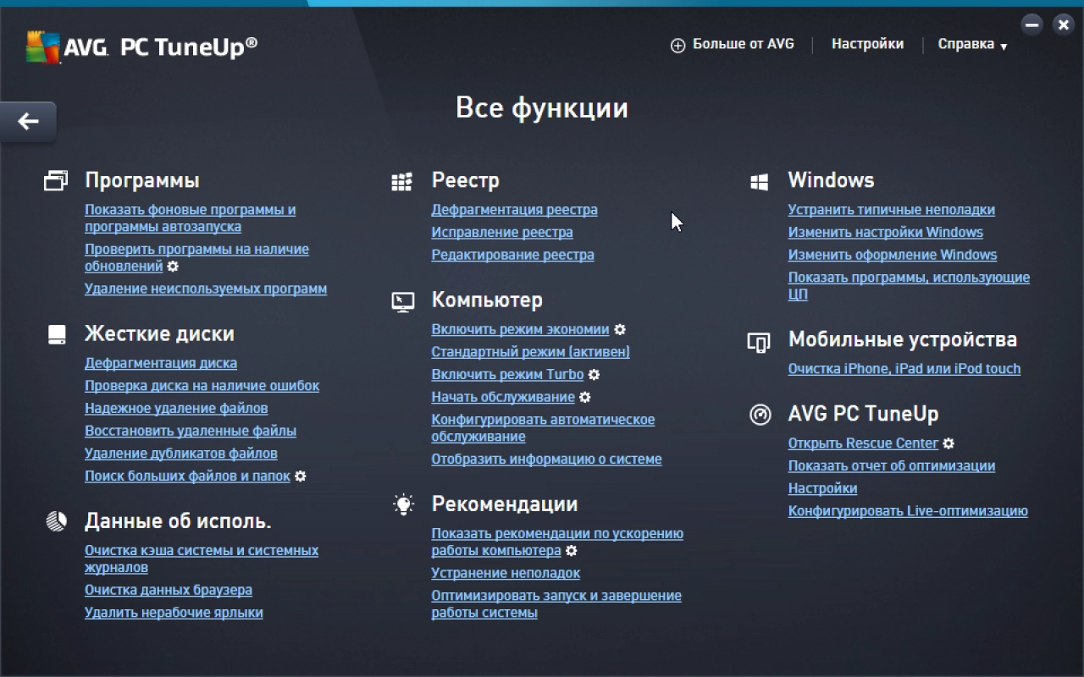Click the AVG PC TuneUp logo
Image resolution: width=1084 pixels, height=677 pixels.
[141, 47]
